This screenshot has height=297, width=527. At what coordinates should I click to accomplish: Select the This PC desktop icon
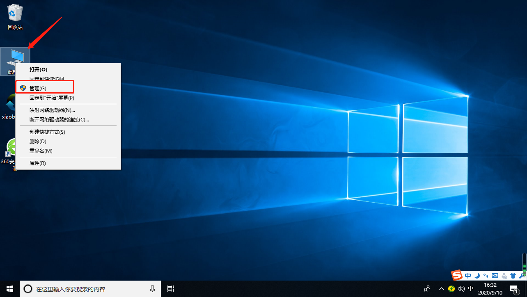(16, 61)
